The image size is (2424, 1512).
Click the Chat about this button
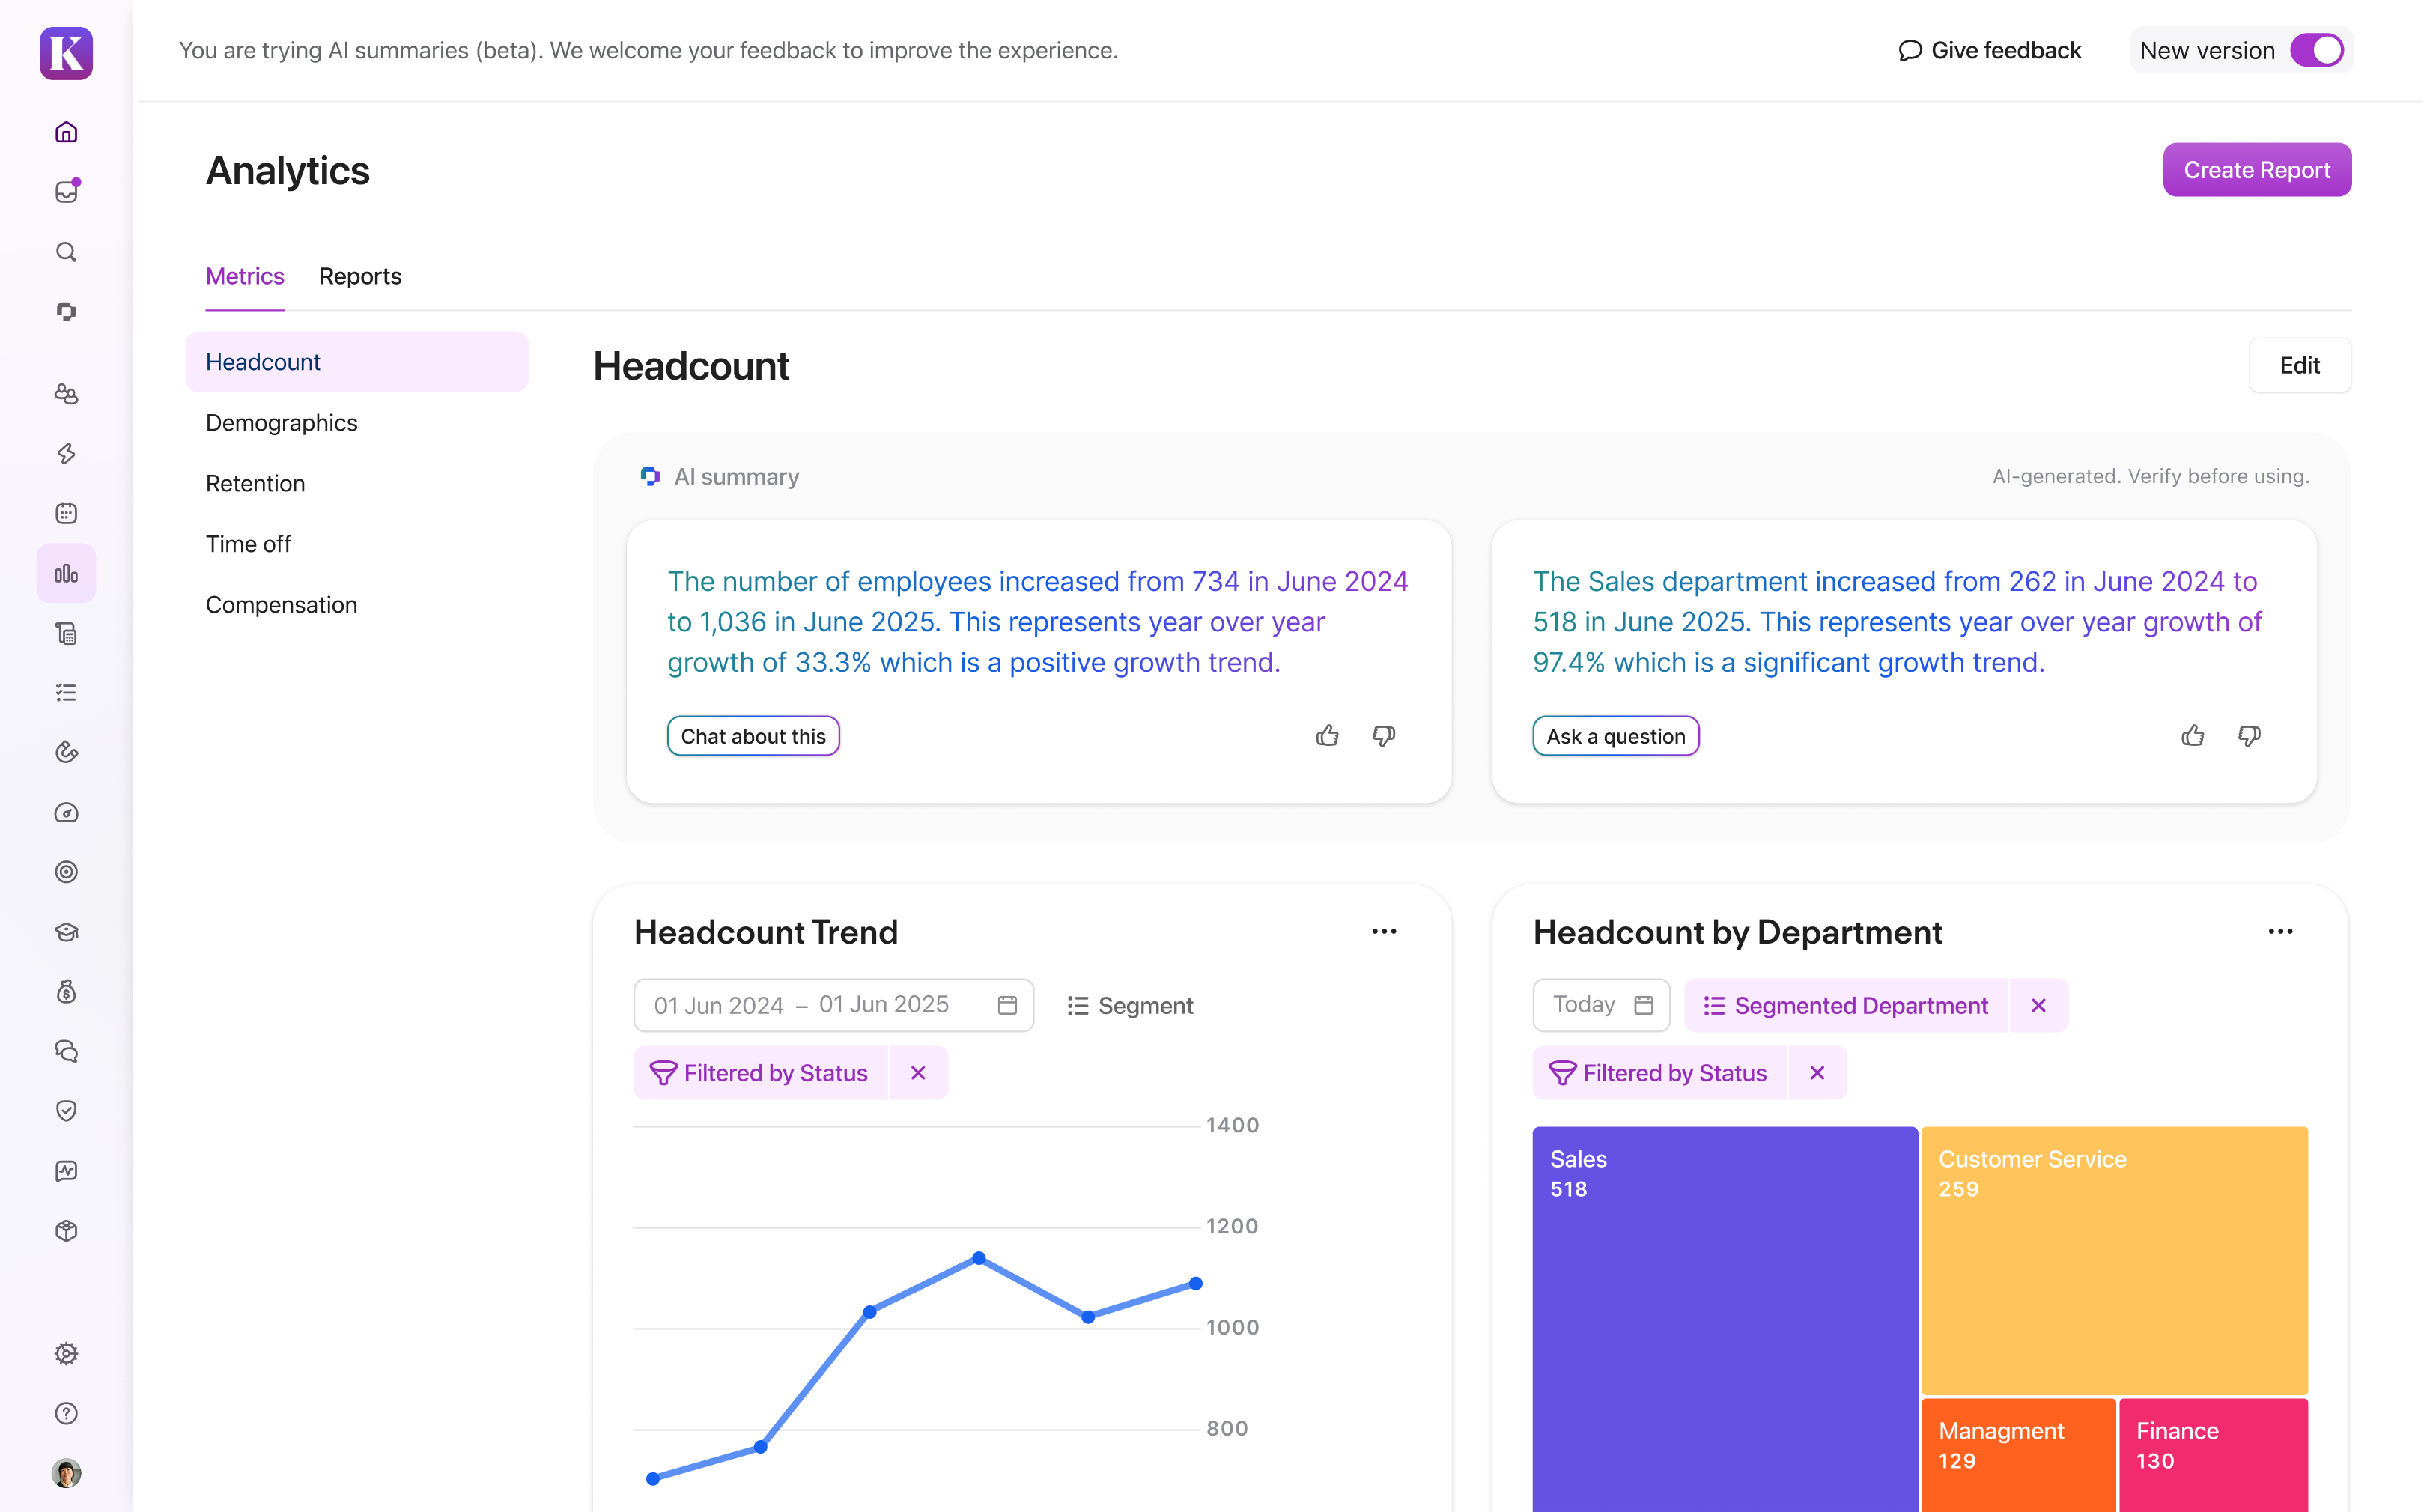(x=753, y=736)
